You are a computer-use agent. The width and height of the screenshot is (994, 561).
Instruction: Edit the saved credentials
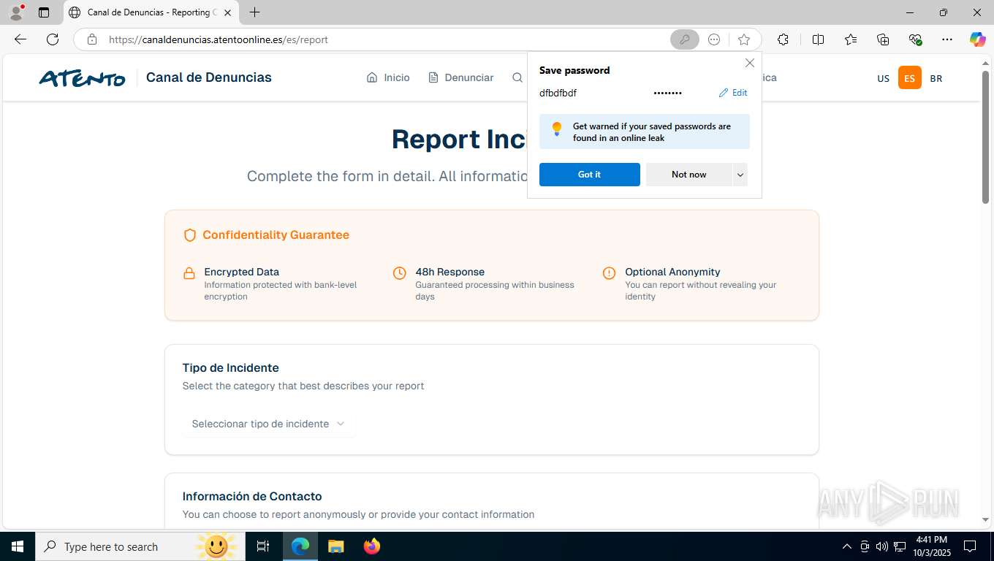point(733,93)
